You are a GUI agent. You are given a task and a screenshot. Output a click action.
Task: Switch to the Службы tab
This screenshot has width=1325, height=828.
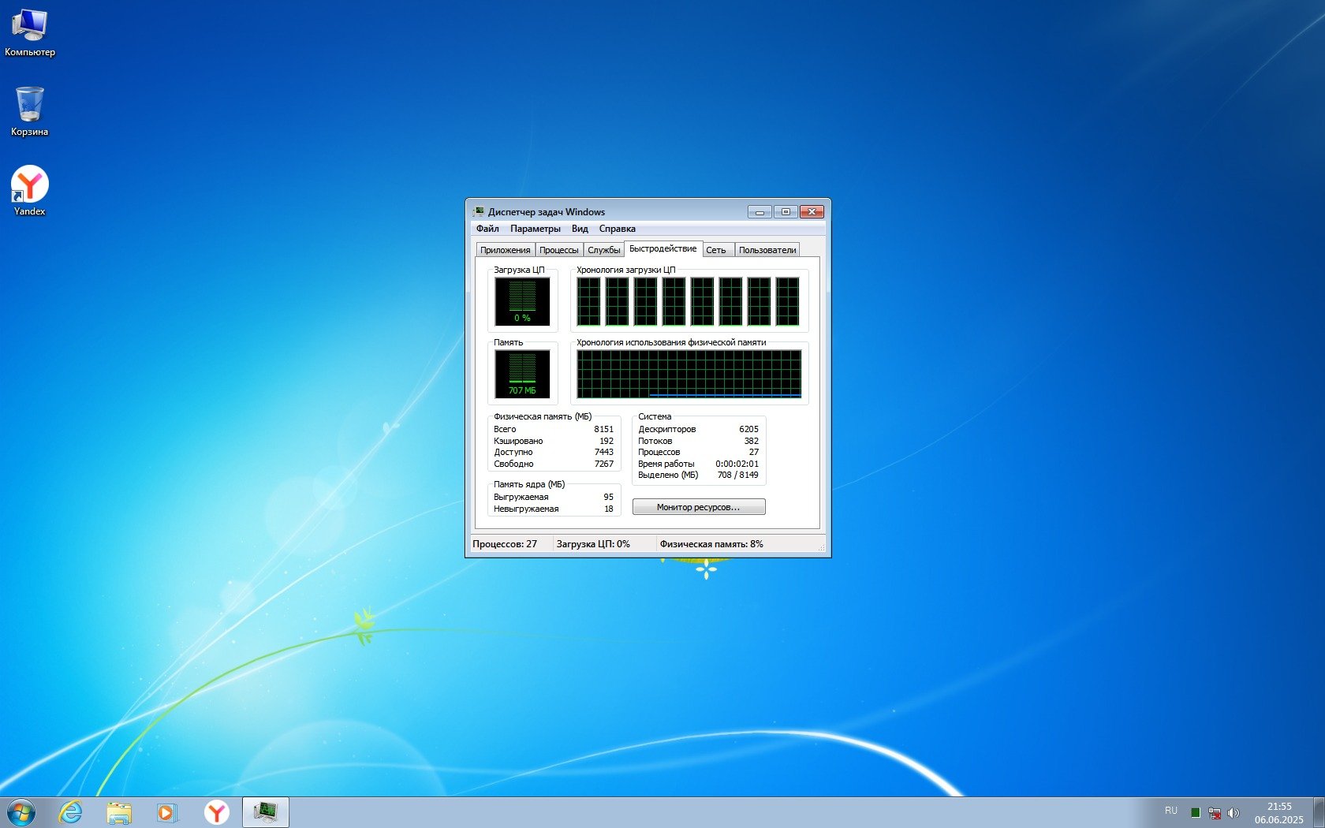pyautogui.click(x=603, y=250)
